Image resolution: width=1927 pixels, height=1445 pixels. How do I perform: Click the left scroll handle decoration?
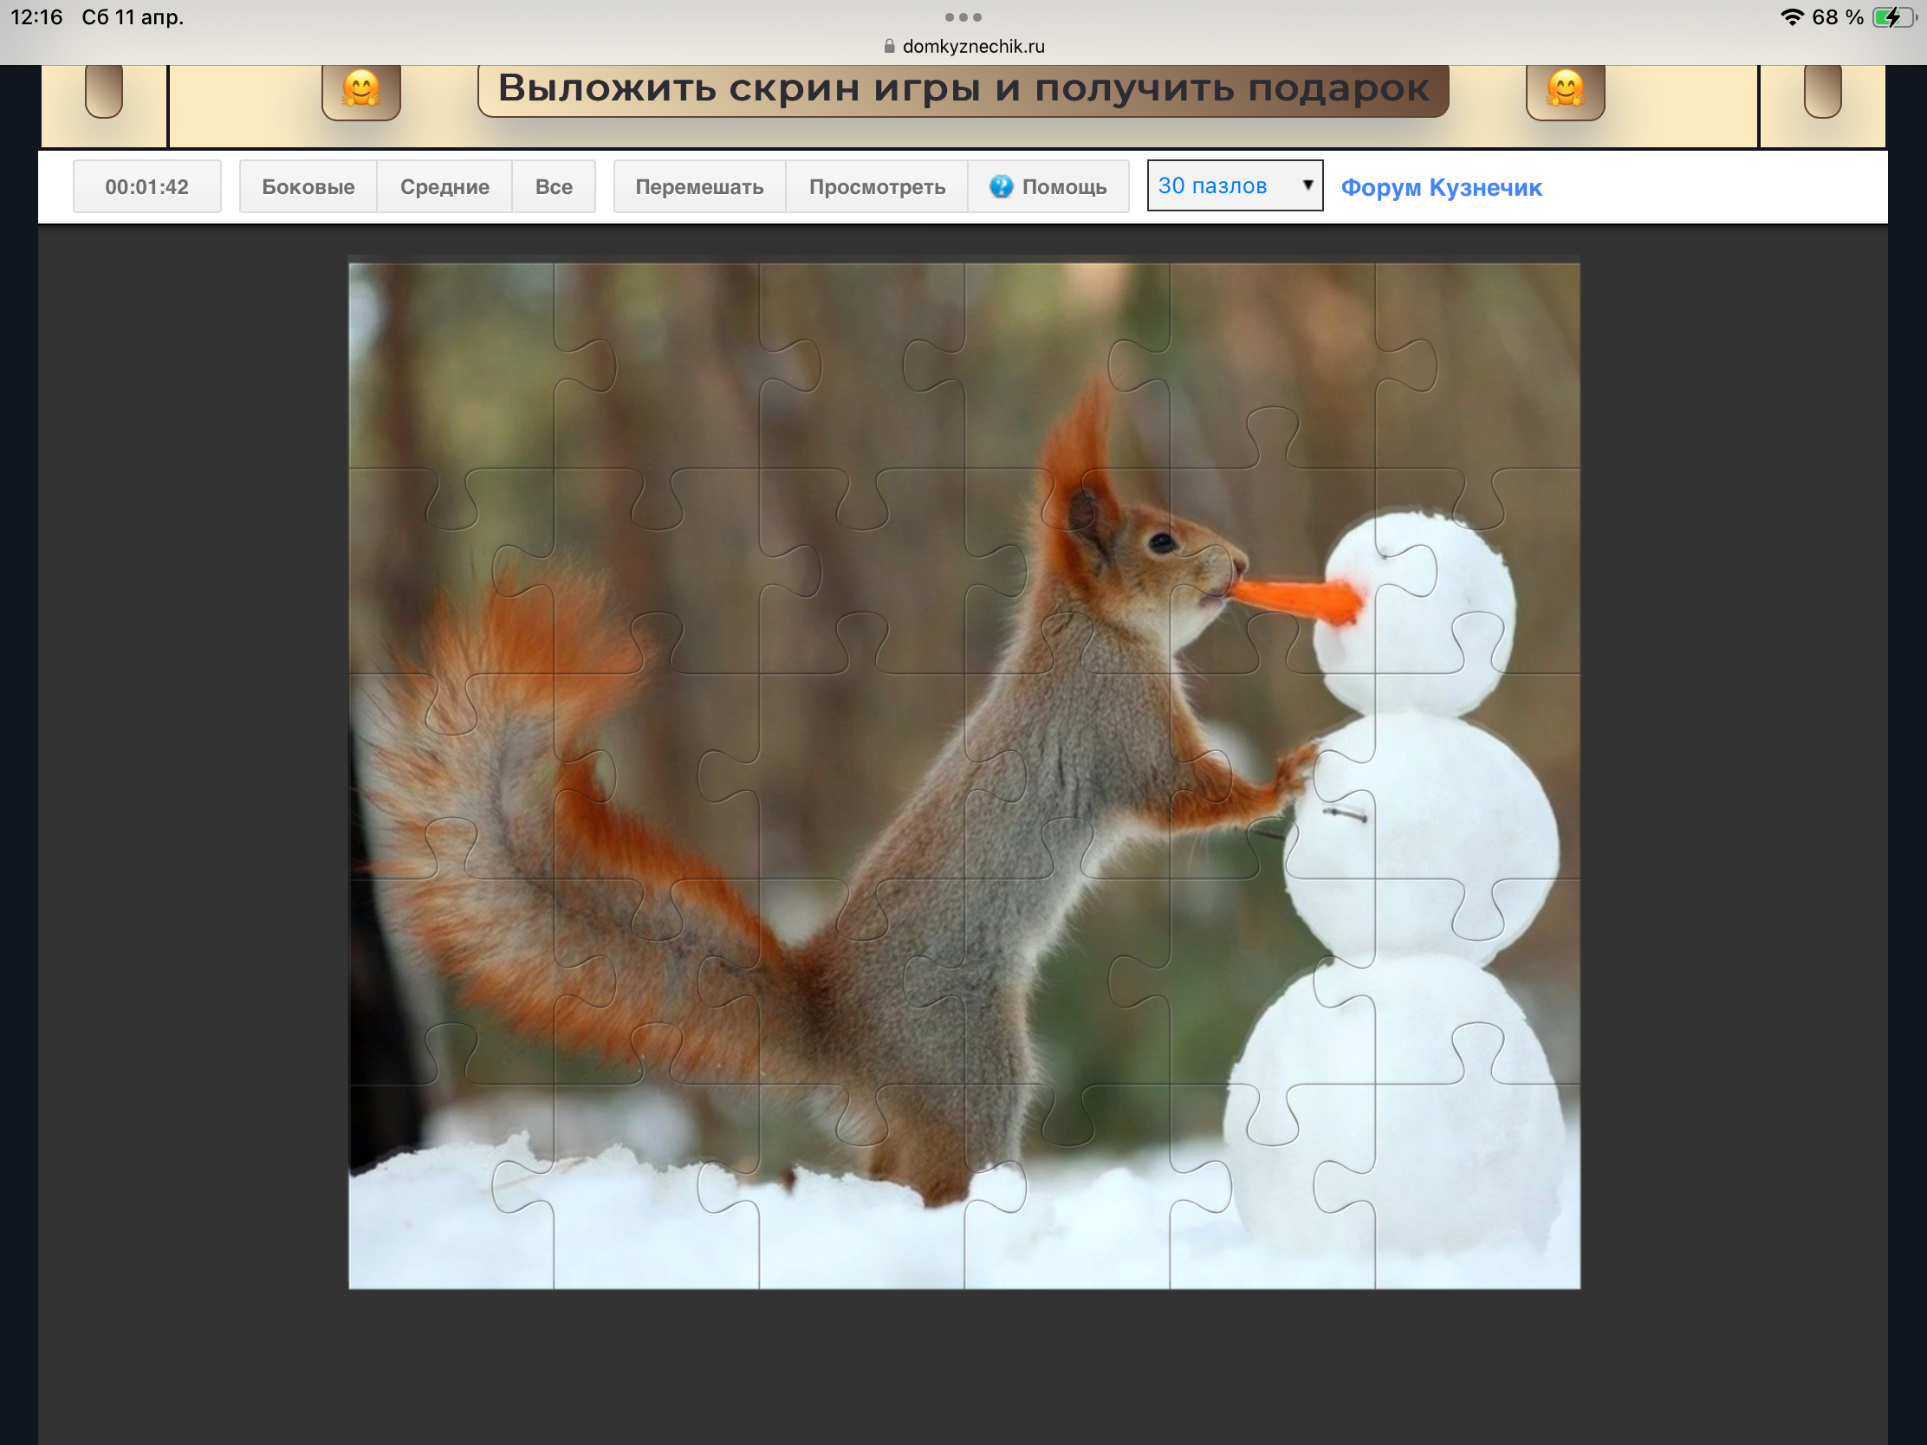(x=104, y=90)
